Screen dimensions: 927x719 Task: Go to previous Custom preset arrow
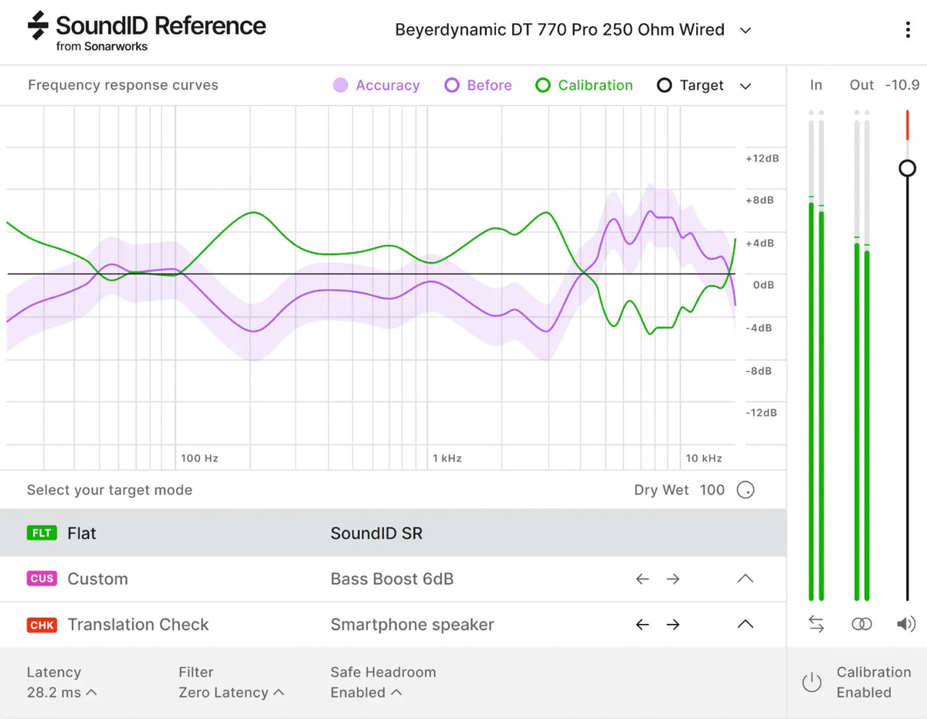643,579
